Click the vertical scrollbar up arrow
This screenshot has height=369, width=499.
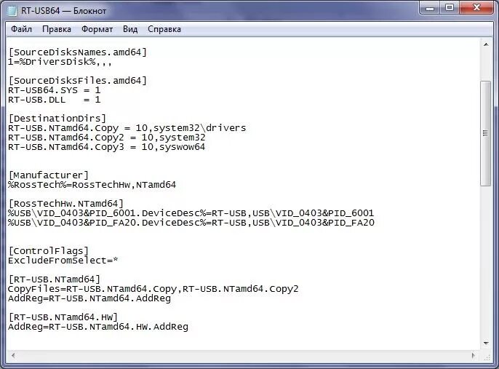click(x=486, y=44)
